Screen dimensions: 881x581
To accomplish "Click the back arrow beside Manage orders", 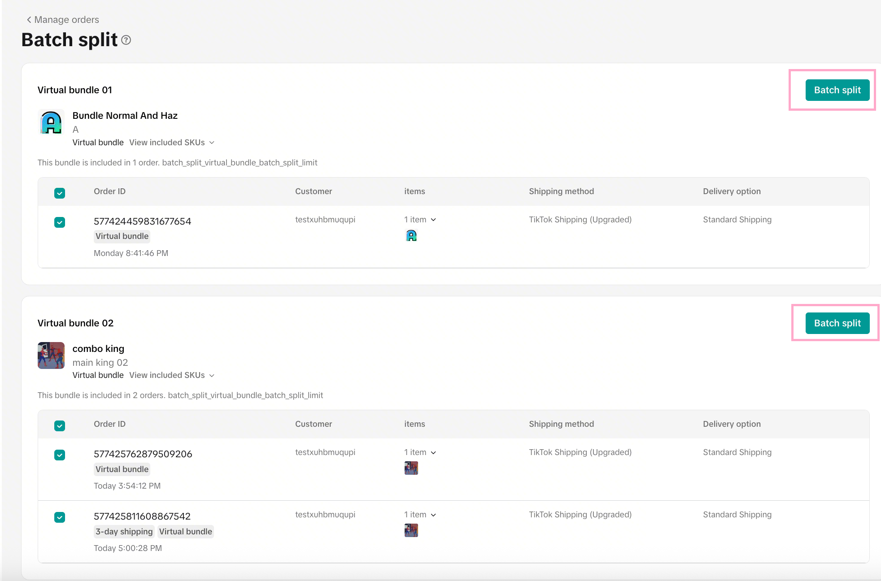I will (x=29, y=20).
